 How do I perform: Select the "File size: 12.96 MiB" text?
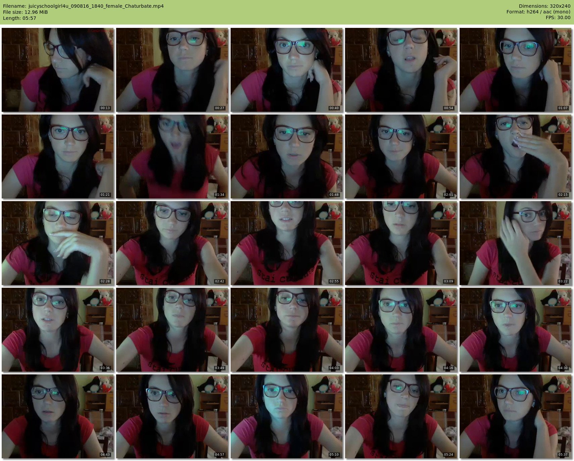[x=26, y=12]
